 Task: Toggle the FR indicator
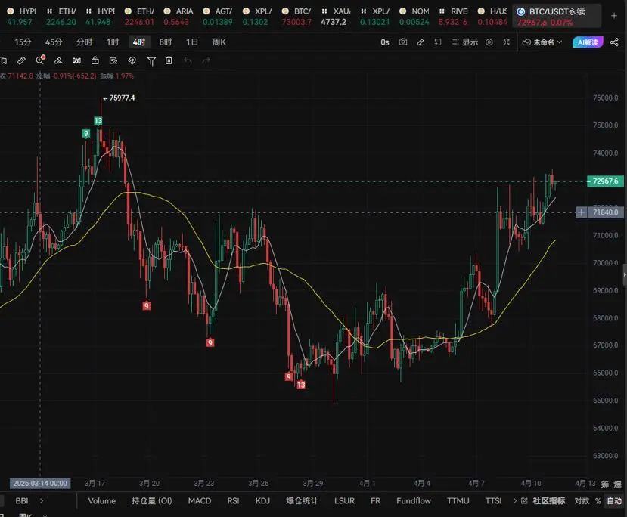click(x=375, y=500)
